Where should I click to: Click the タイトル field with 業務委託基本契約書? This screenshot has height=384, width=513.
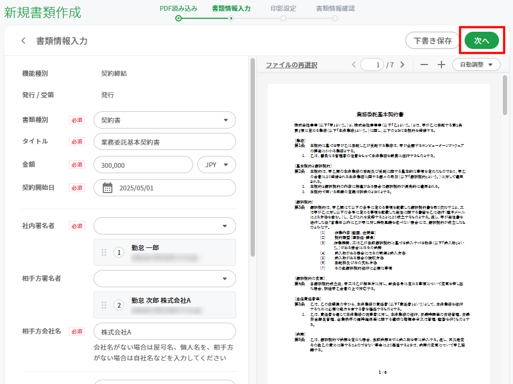click(x=165, y=142)
